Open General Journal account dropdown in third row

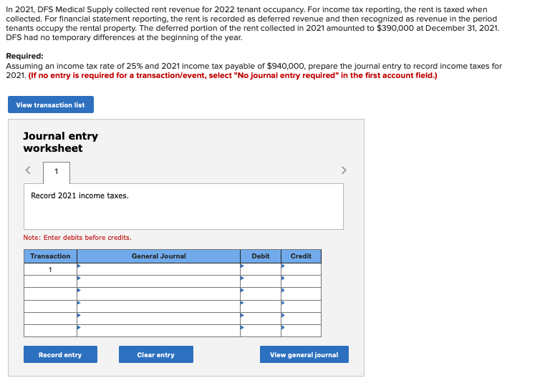click(x=158, y=294)
